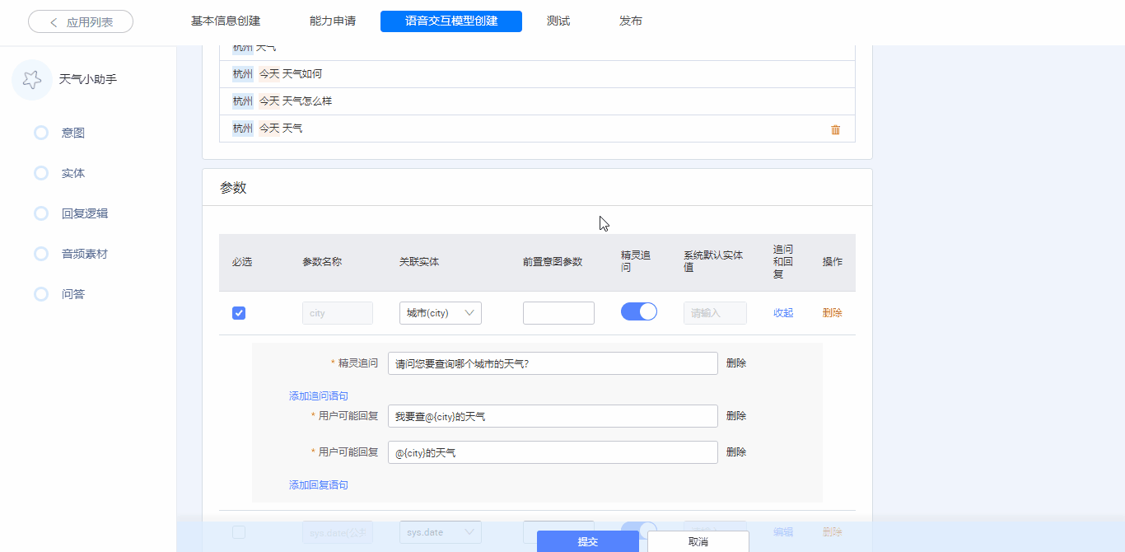This screenshot has height=552, width=1125.
Task: Click 添加回复语句 link
Action: click(x=319, y=485)
